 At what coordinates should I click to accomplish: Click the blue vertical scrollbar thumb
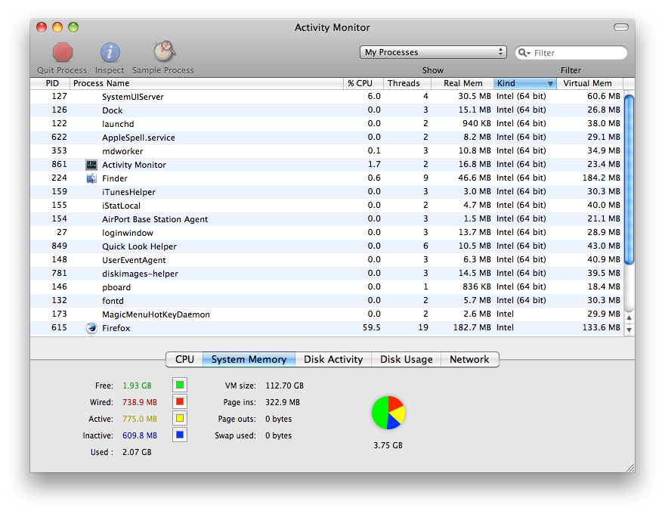(629, 180)
